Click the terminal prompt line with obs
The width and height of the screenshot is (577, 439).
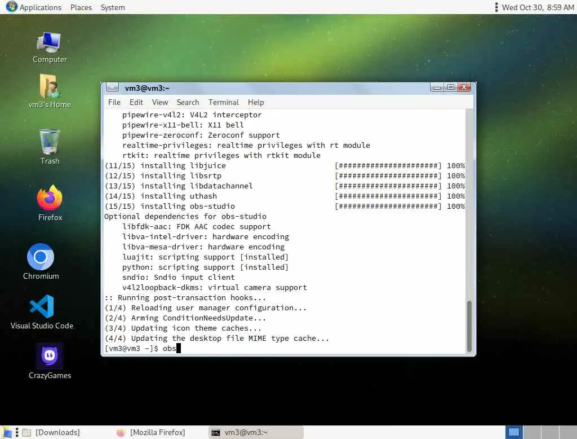point(143,348)
